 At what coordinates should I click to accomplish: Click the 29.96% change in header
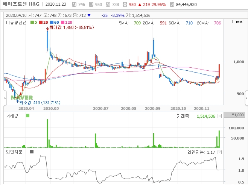tap(159, 5)
